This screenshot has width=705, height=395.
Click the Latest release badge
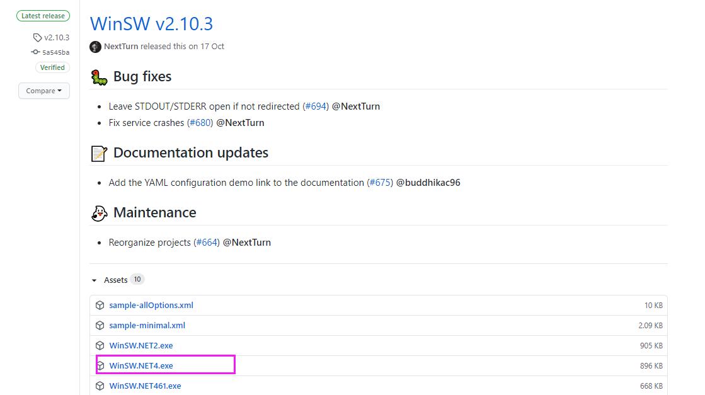[43, 16]
